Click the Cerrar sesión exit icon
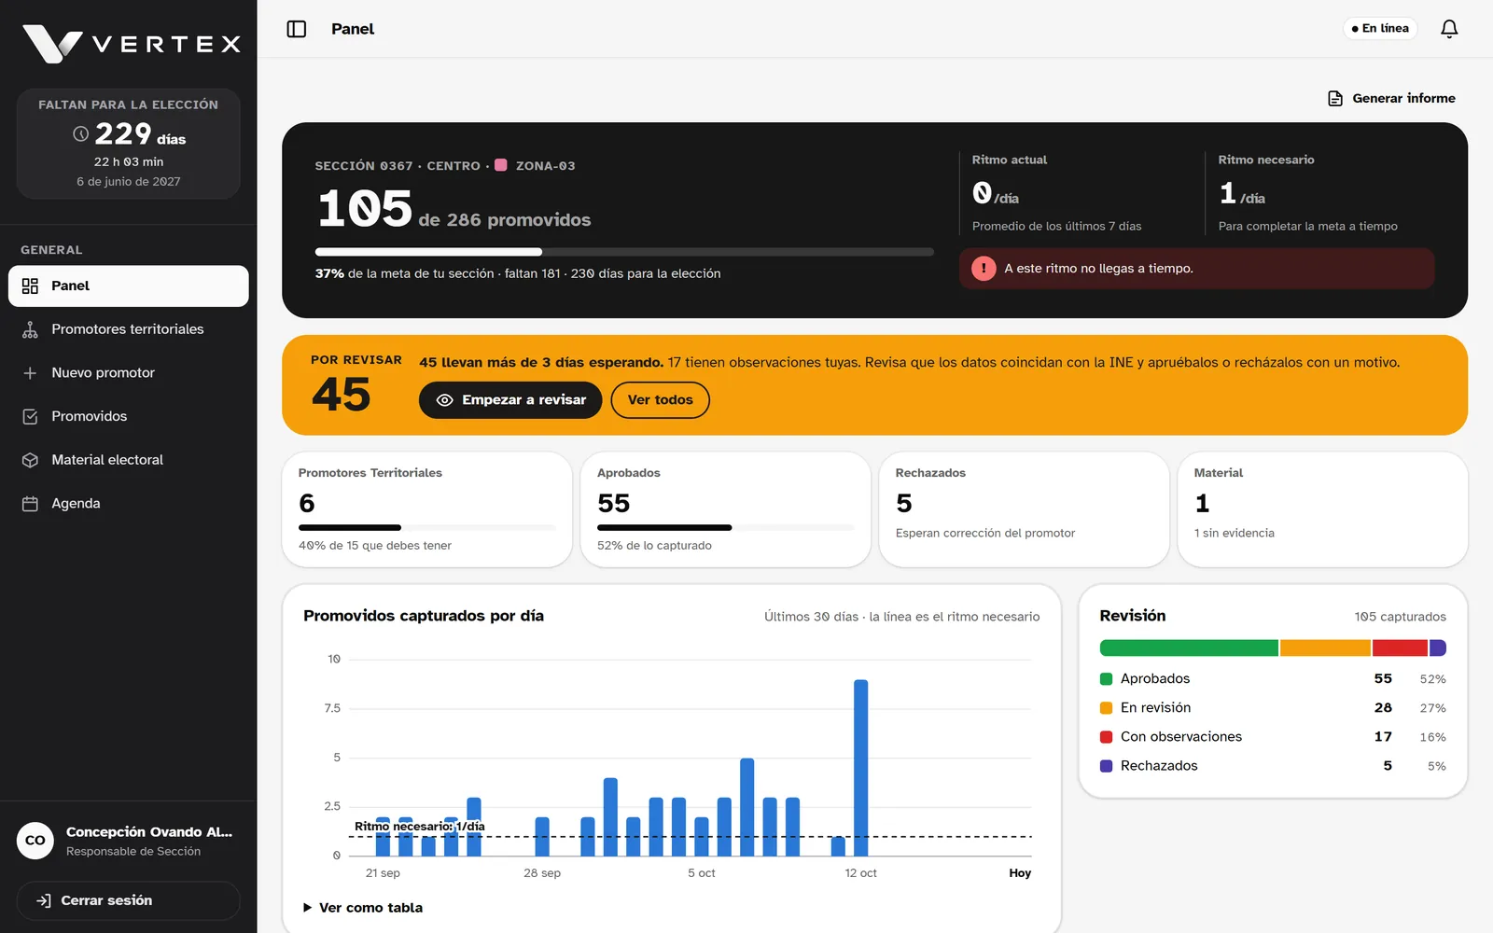 pyautogui.click(x=44, y=900)
